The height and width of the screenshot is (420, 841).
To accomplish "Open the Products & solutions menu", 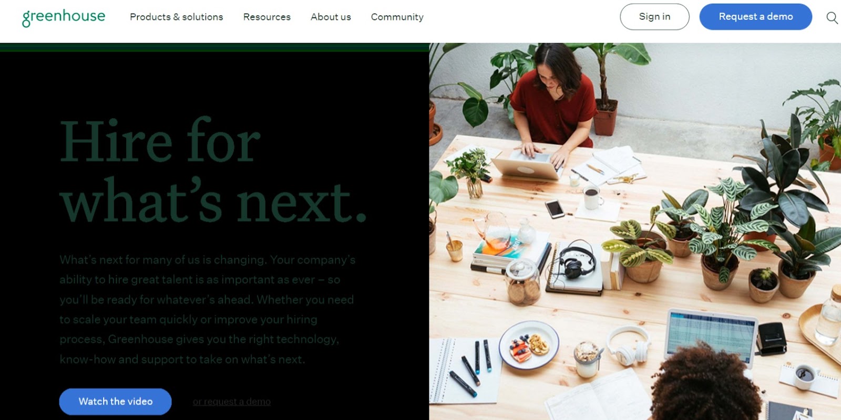I will pos(177,17).
